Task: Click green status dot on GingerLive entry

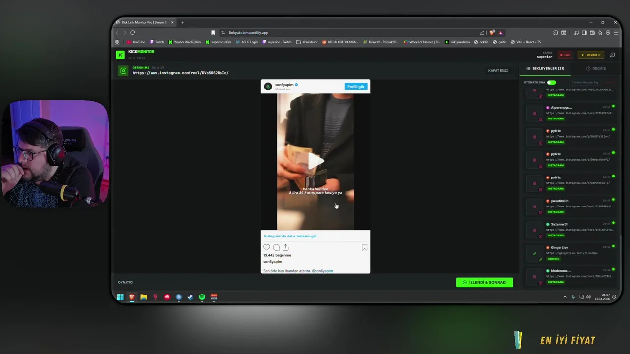Action: [x=613, y=246]
